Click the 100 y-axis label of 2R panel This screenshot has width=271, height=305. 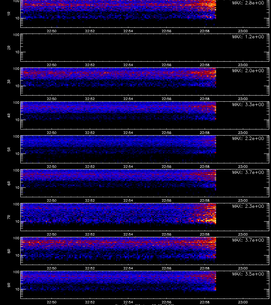(x=16, y=35)
